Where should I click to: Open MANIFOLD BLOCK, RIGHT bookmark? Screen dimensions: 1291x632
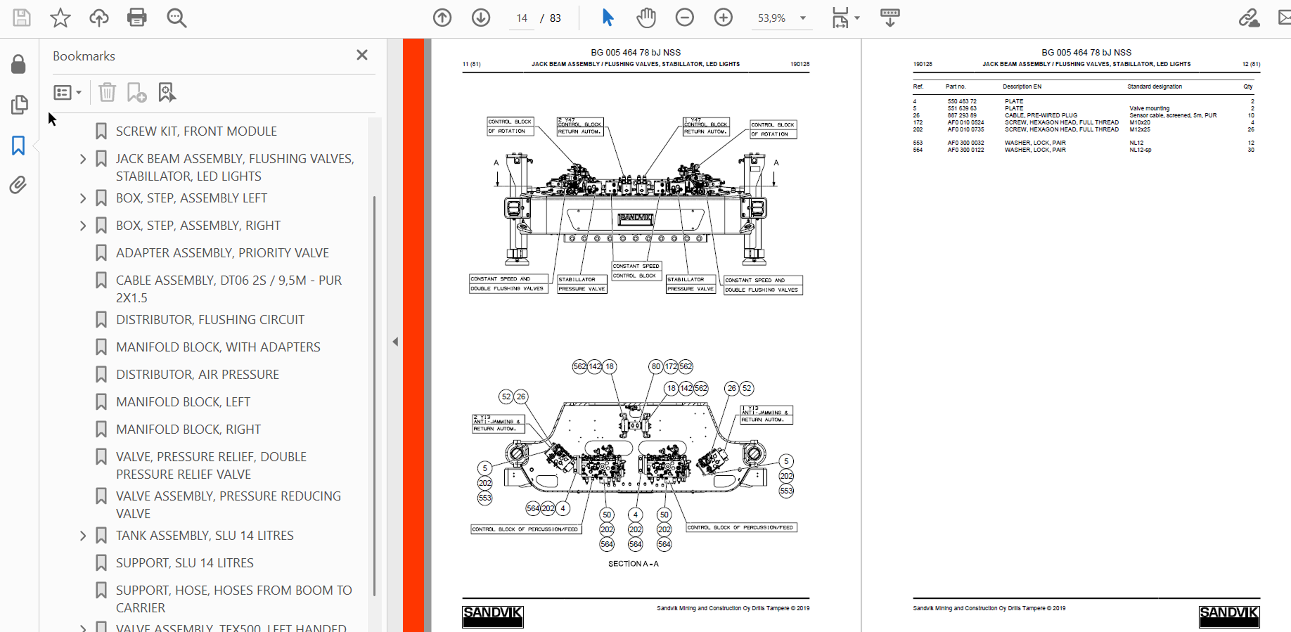(188, 430)
